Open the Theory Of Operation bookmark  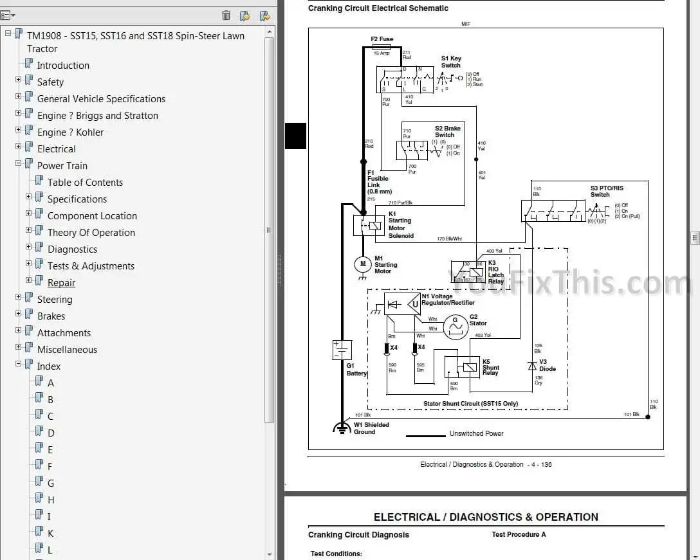tap(91, 233)
